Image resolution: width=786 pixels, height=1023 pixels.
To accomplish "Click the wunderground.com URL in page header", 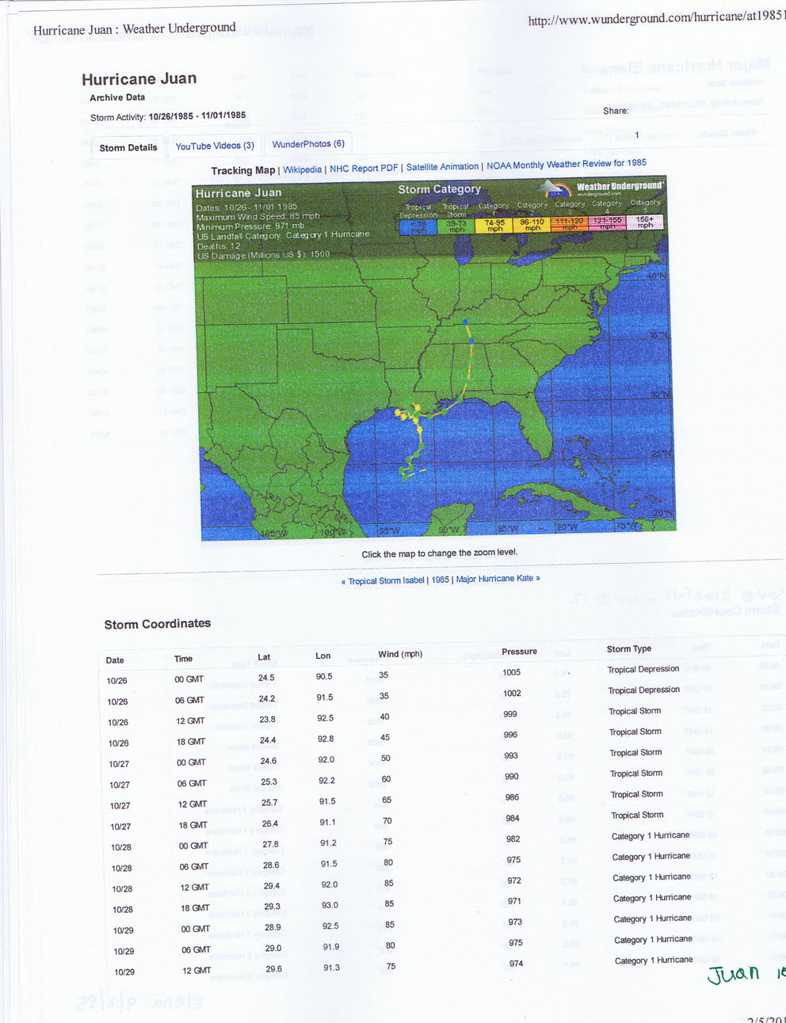I will (657, 18).
